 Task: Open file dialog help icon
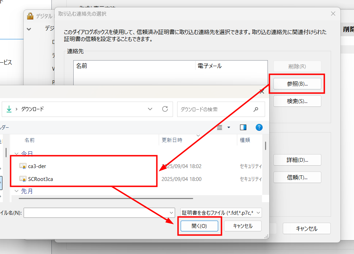(x=259, y=127)
